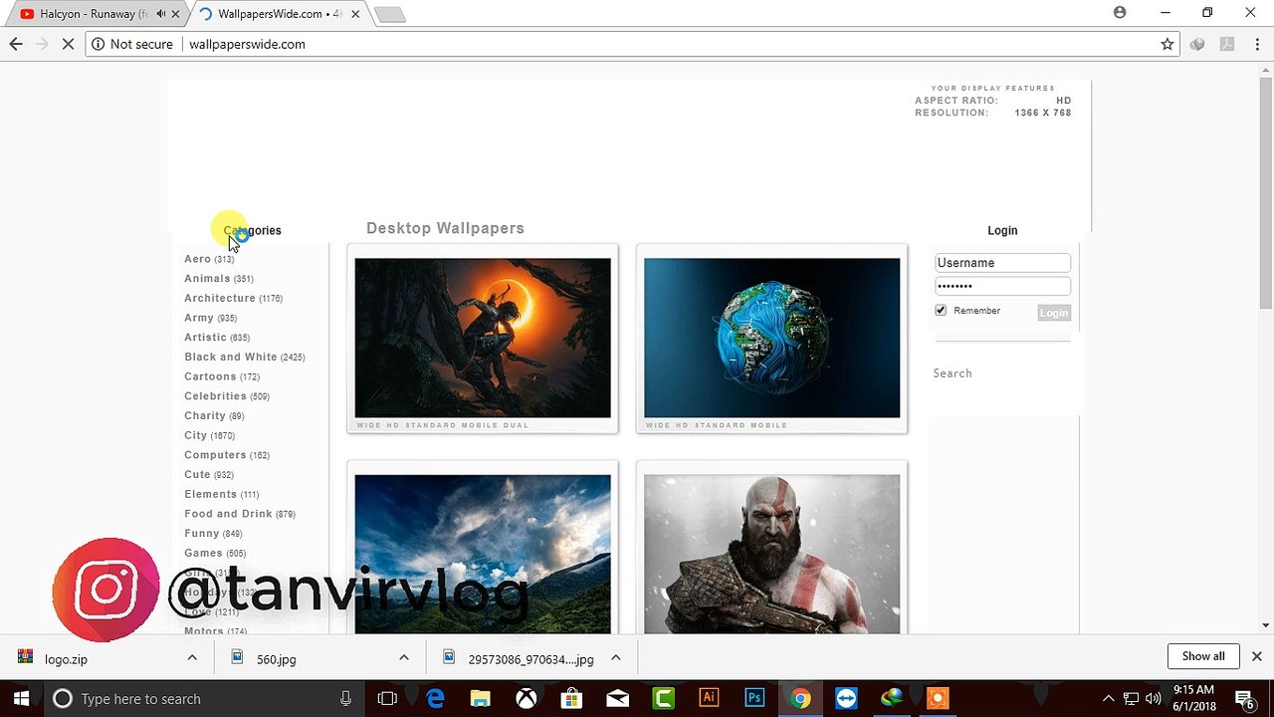Open the Chrome three-dot menu

click(x=1257, y=44)
